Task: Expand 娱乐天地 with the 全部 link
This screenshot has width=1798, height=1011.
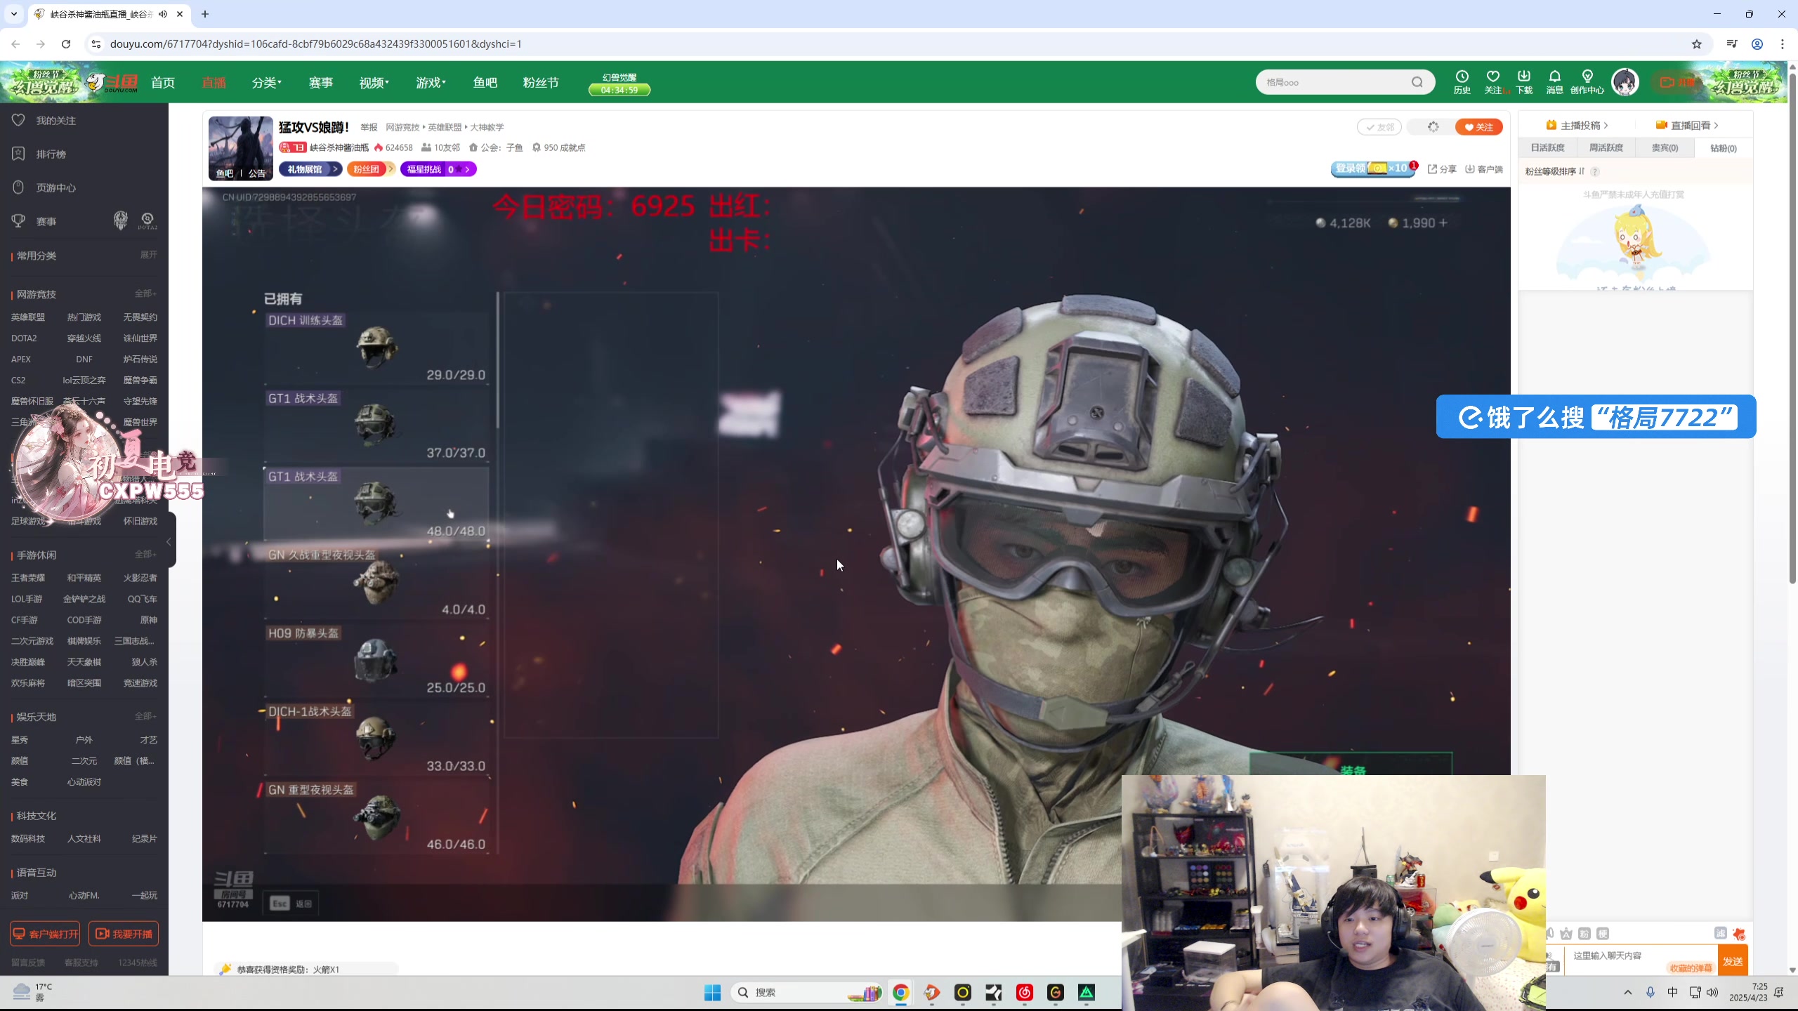Action: pos(145,716)
